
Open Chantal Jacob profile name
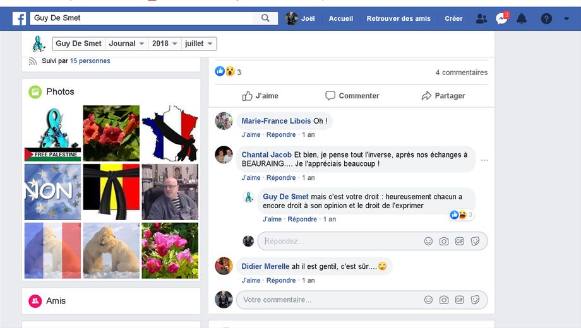click(x=267, y=155)
